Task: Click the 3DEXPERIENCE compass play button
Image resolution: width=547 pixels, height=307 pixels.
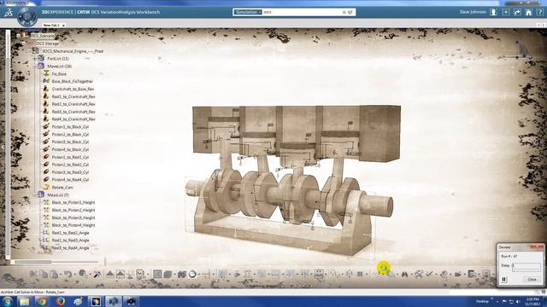Action: 27,16
